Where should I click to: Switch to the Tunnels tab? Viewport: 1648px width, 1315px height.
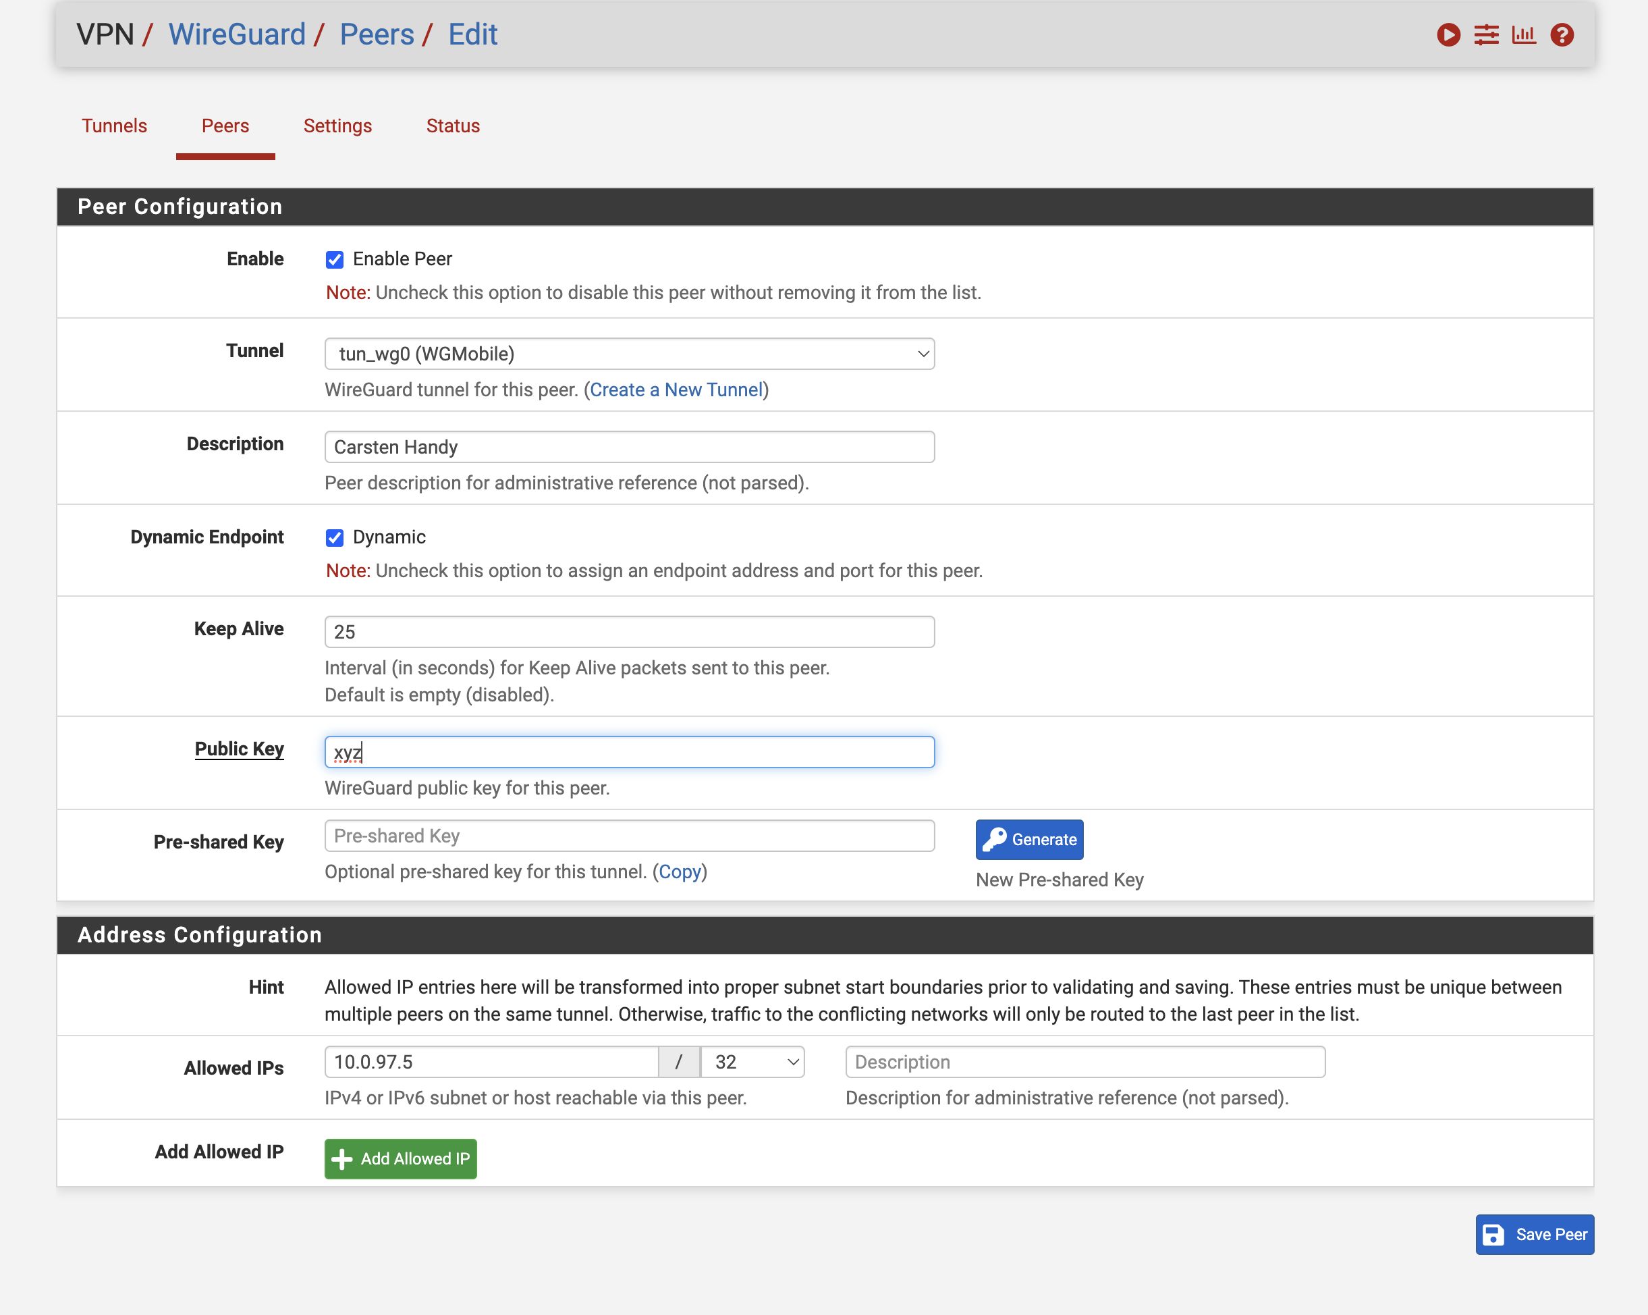coord(115,126)
